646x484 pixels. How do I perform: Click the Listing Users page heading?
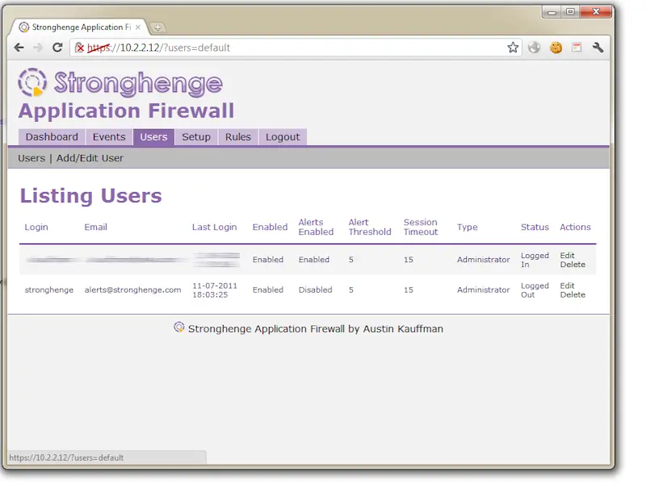point(91,196)
